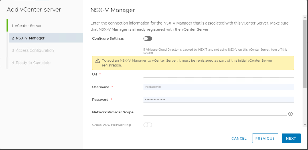Viewport: 308px width, 150px height.
Task: Cancel the Add vCenter server wizard
Action: coord(239,138)
